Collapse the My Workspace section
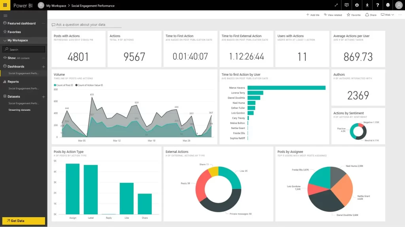The image size is (405, 227). pos(5,40)
